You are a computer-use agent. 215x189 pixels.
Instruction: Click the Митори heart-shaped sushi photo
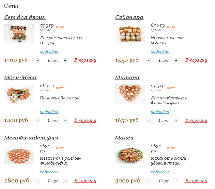130,94
